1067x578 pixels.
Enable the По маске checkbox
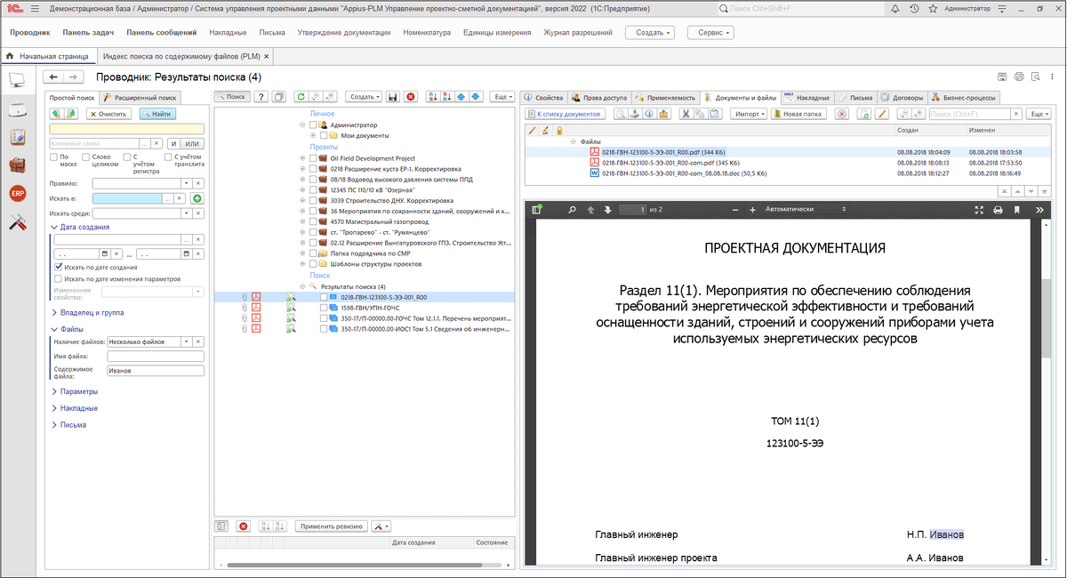point(54,157)
